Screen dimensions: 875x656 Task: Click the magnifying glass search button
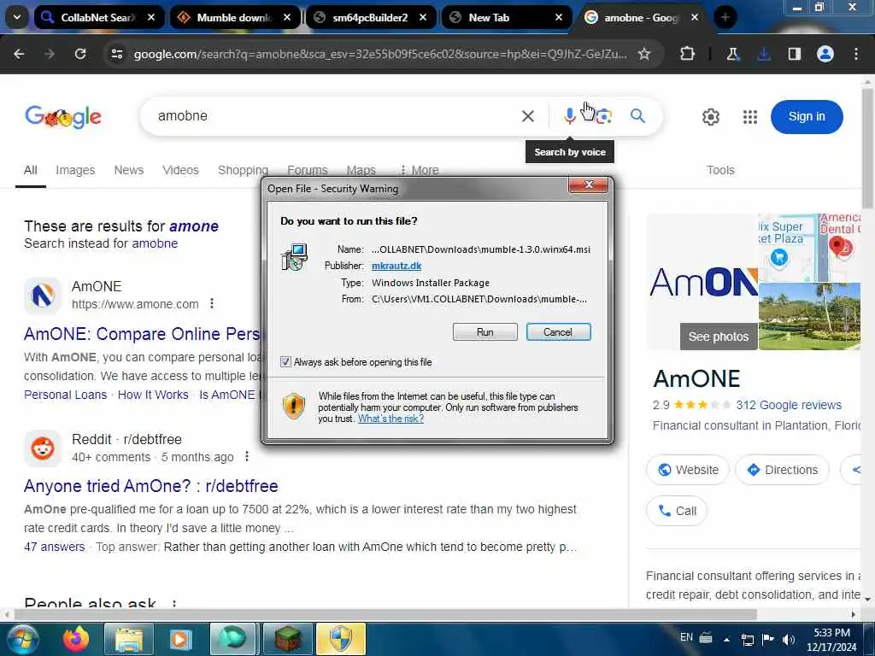tap(637, 116)
